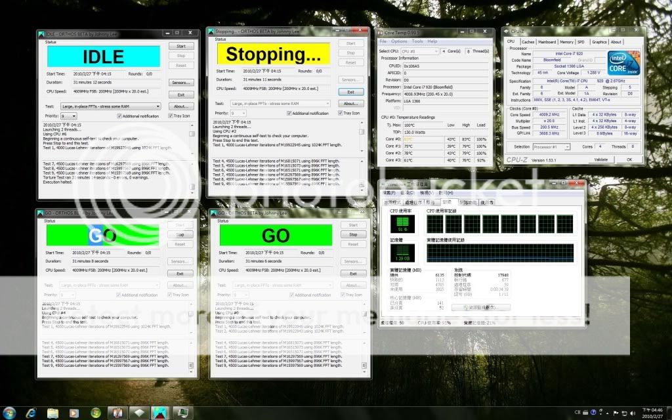
Task: Click OK button in CPU-Z
Action: coord(629,159)
